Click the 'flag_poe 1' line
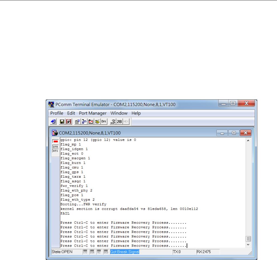Screen dimensions: 277x260 coord(72,195)
